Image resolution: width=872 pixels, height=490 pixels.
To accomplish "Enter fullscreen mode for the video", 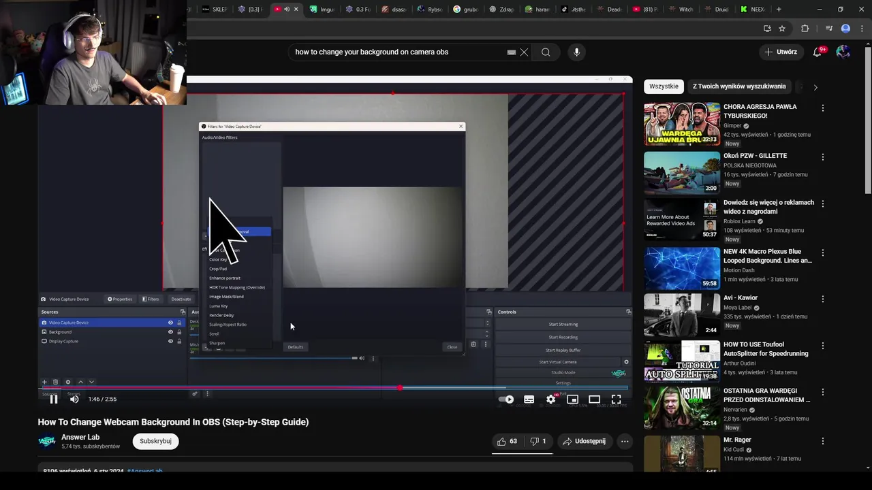I will click(616, 399).
